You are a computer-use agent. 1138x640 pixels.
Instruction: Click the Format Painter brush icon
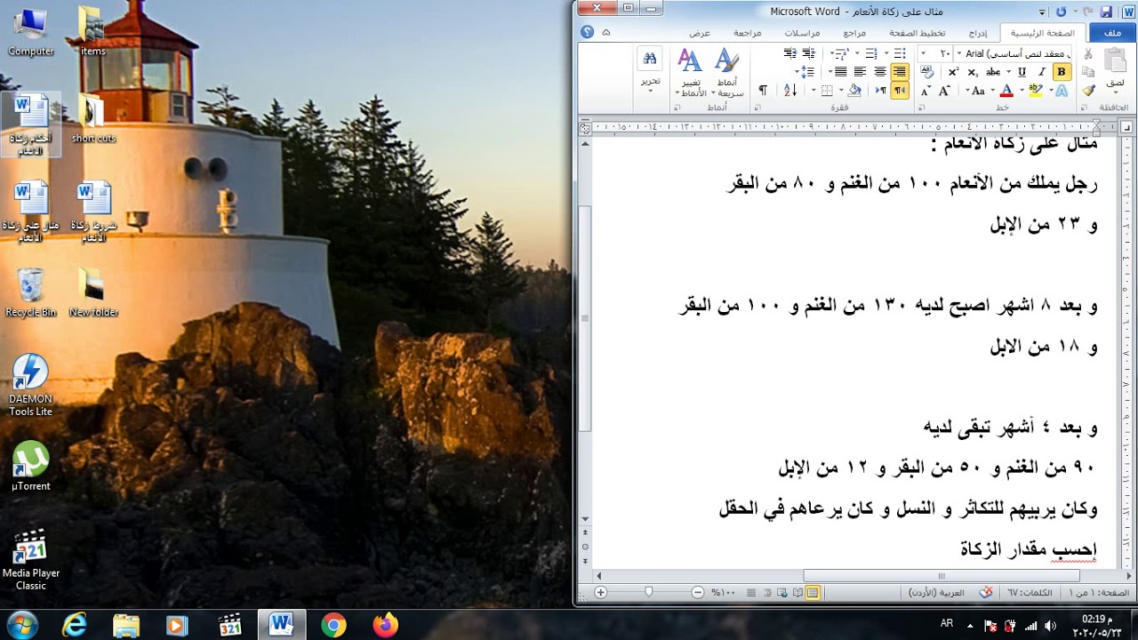tap(1088, 90)
